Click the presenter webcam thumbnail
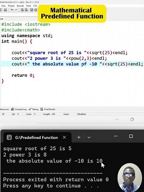This screenshot has height=192, width=144. pos(130,177)
